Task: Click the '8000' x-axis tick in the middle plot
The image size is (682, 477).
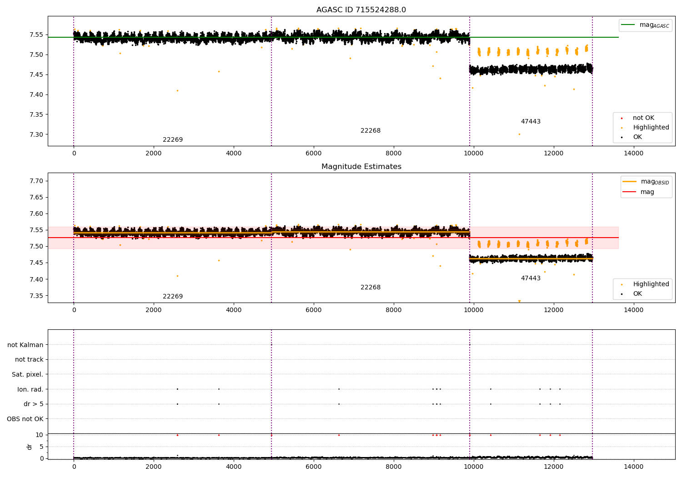Action: [x=394, y=310]
